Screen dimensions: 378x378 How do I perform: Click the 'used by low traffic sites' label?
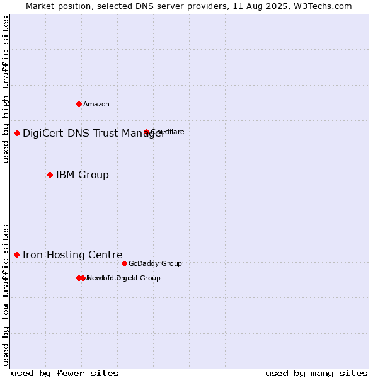coord(5,295)
